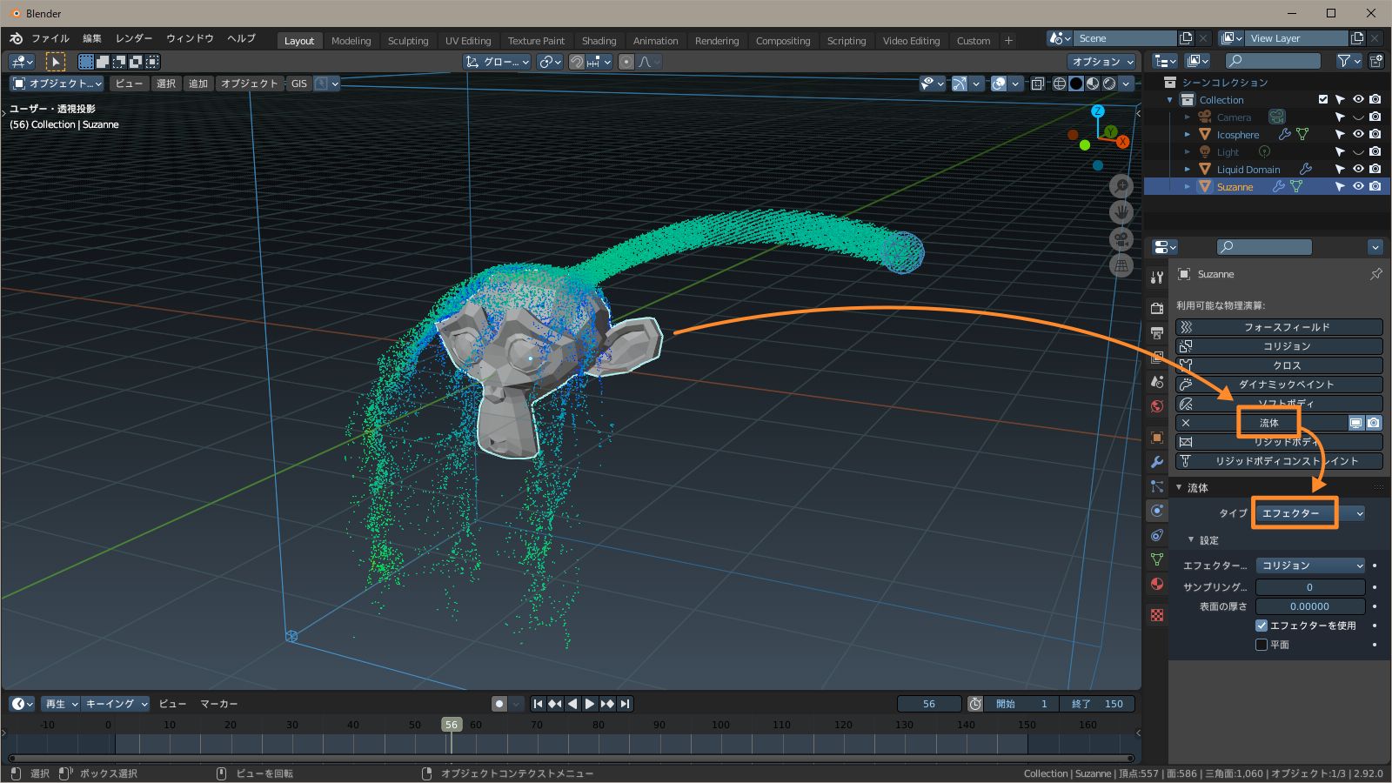Open the Object Data properties tab
The height and width of the screenshot is (783, 1392).
tap(1156, 559)
